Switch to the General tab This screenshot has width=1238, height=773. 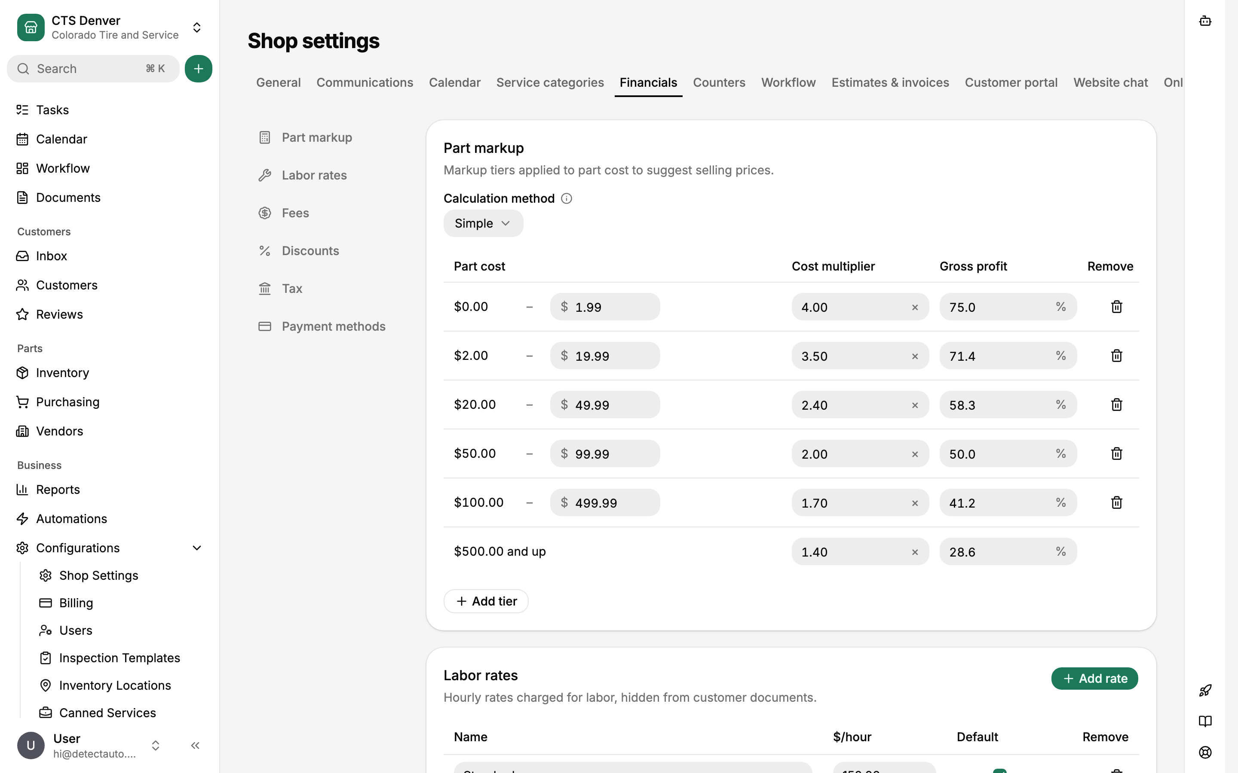pos(278,82)
